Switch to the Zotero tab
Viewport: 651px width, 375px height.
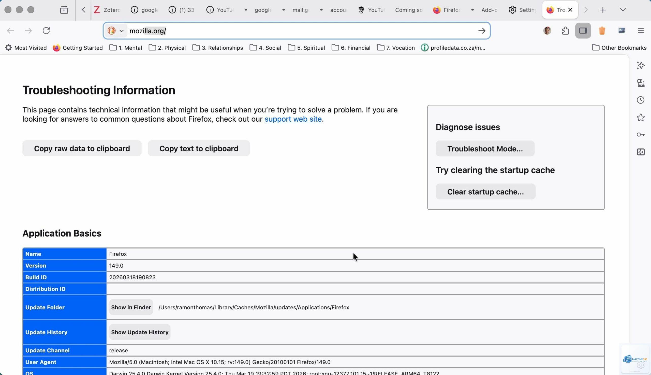coord(108,10)
